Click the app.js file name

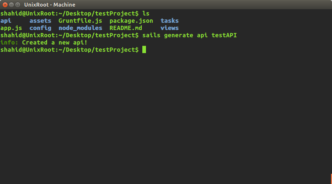(x=11, y=28)
